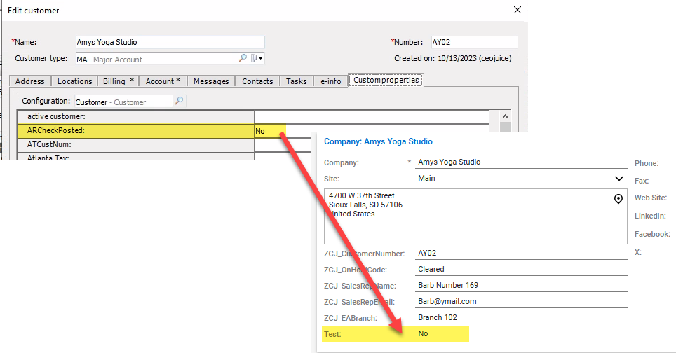Click the Name field with Amys Yoga Studio
The height and width of the screenshot is (353, 676).
(170, 42)
